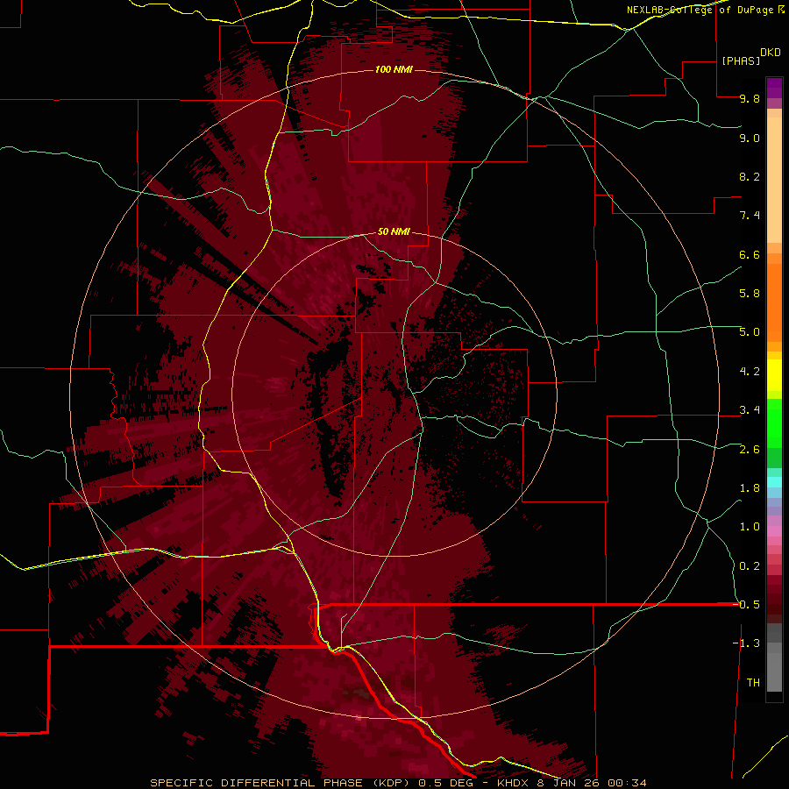
Task: Select the 7.4 legend value
Action: [x=750, y=216]
